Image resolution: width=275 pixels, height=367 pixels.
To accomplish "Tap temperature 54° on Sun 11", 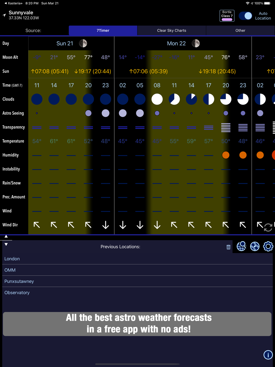I will pos(37,141).
